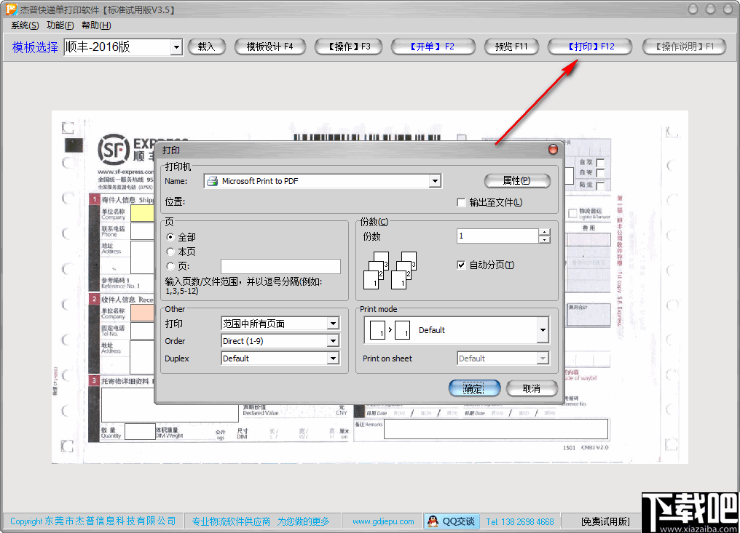Click the 预览 F11 preview button
The height and width of the screenshot is (533, 740).
(511, 47)
